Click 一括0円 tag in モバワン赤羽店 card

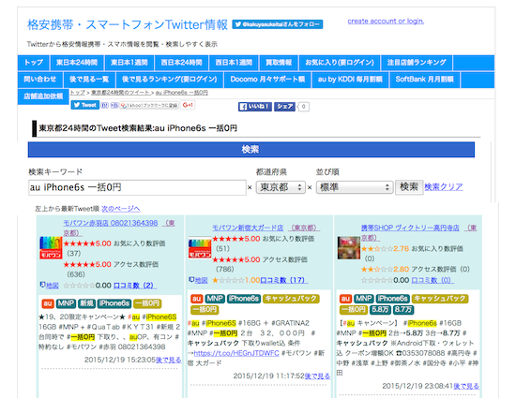[x=147, y=303]
